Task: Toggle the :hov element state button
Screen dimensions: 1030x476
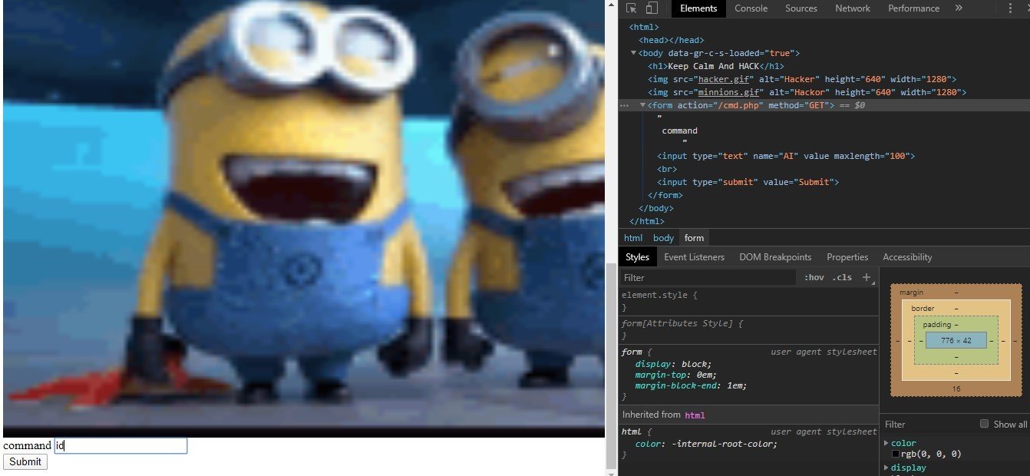Action: (x=814, y=277)
